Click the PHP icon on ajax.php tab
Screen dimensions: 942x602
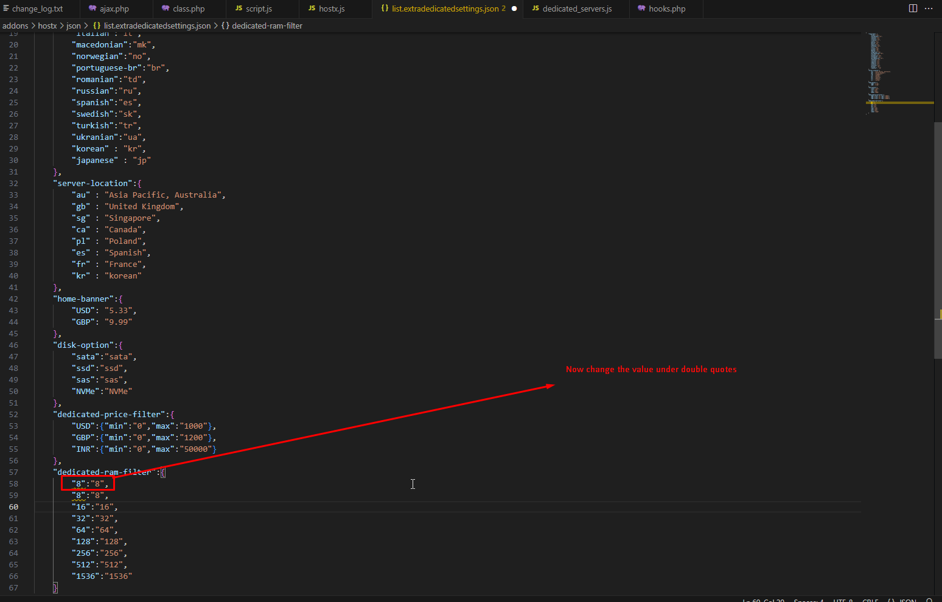pos(92,9)
